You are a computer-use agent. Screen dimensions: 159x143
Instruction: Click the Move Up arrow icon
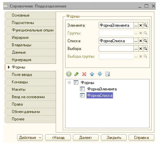(x=92, y=74)
